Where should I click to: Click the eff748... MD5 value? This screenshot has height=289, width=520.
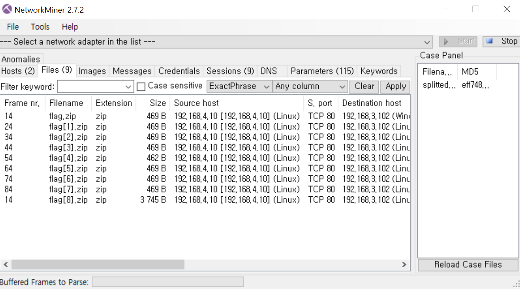(475, 85)
